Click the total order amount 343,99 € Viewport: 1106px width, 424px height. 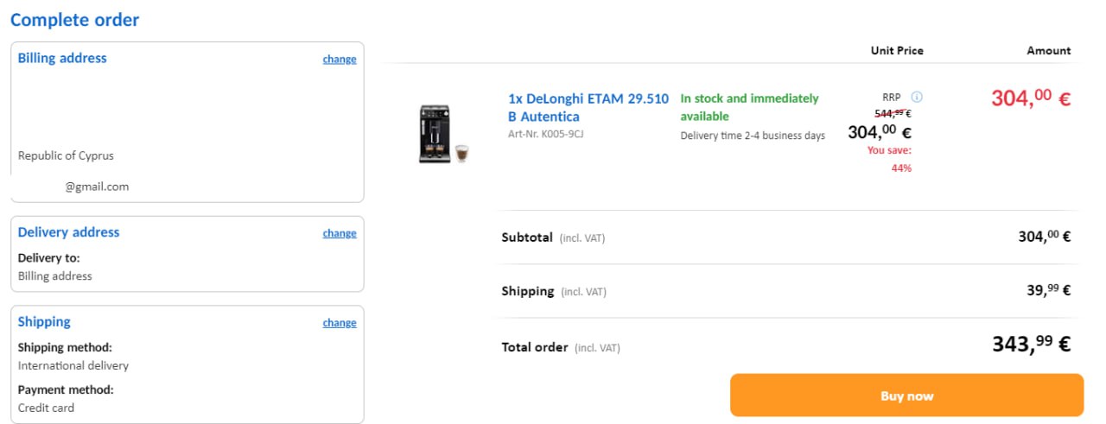pyautogui.click(x=1031, y=345)
